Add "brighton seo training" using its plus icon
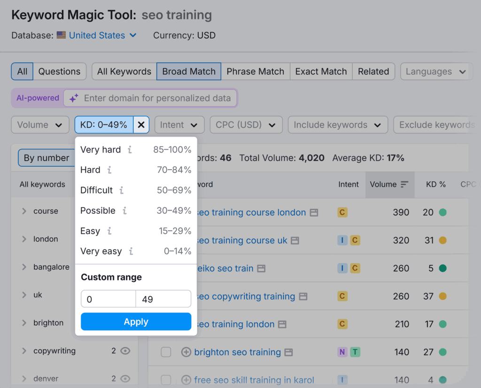Screen dimensions: 481x388 (x=185, y=352)
